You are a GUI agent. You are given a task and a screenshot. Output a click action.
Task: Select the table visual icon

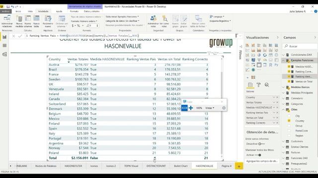(x=259, y=65)
